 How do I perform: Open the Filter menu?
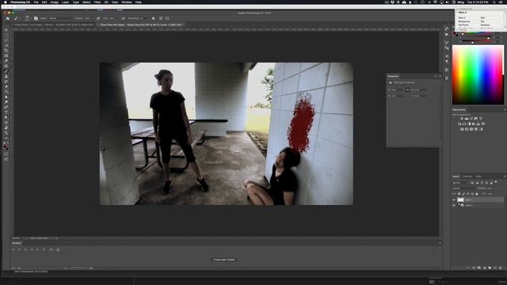tap(97, 2)
